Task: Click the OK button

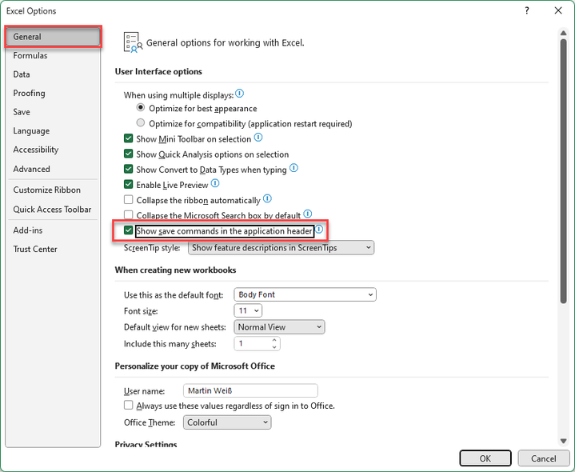Action: (x=485, y=458)
